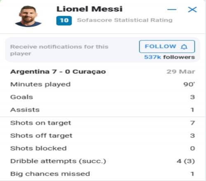Select the Sofascore Statistical Rating label

tap(125, 20)
